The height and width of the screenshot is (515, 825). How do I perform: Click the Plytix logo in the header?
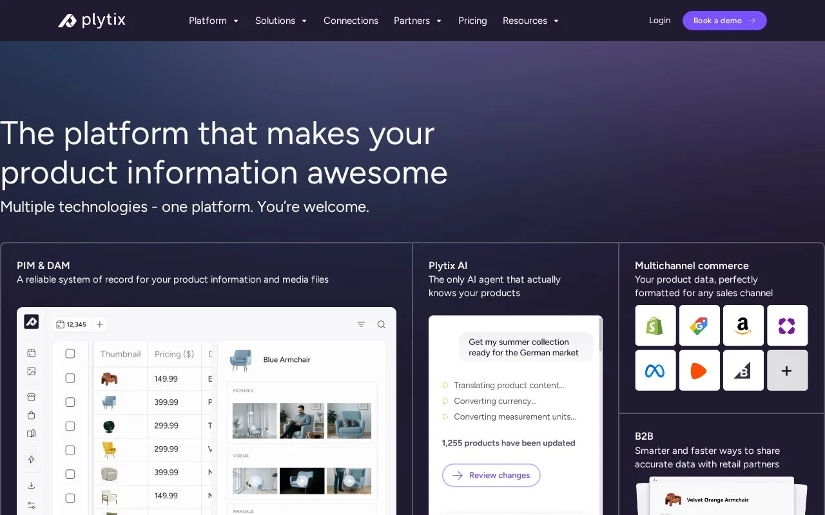(92, 21)
